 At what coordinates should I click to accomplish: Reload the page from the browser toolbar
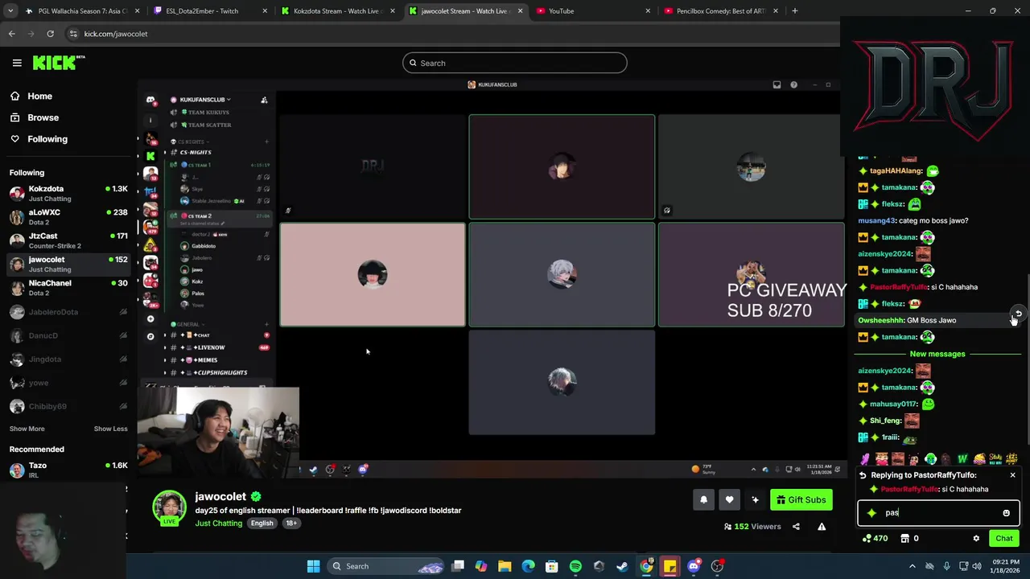click(x=50, y=34)
